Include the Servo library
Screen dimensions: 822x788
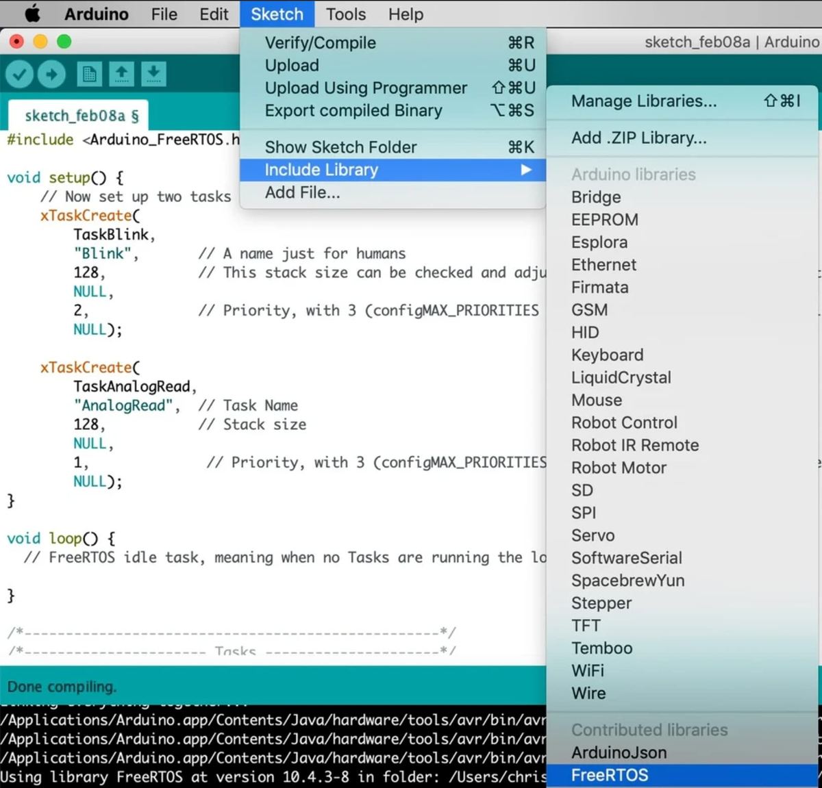(x=682, y=535)
